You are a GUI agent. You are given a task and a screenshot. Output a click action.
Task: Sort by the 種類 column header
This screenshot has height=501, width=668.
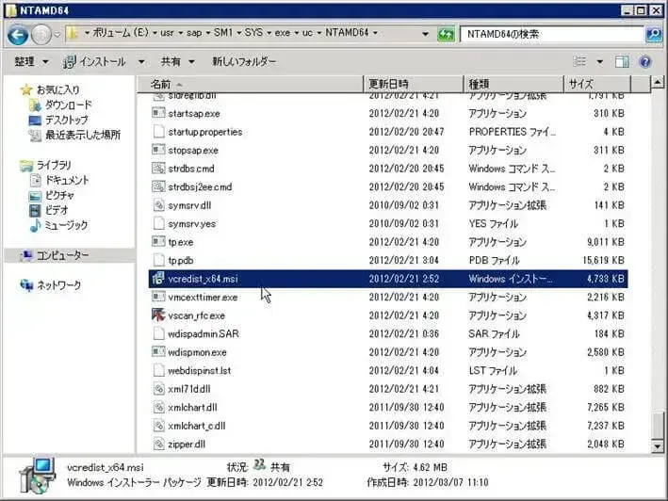pos(513,84)
